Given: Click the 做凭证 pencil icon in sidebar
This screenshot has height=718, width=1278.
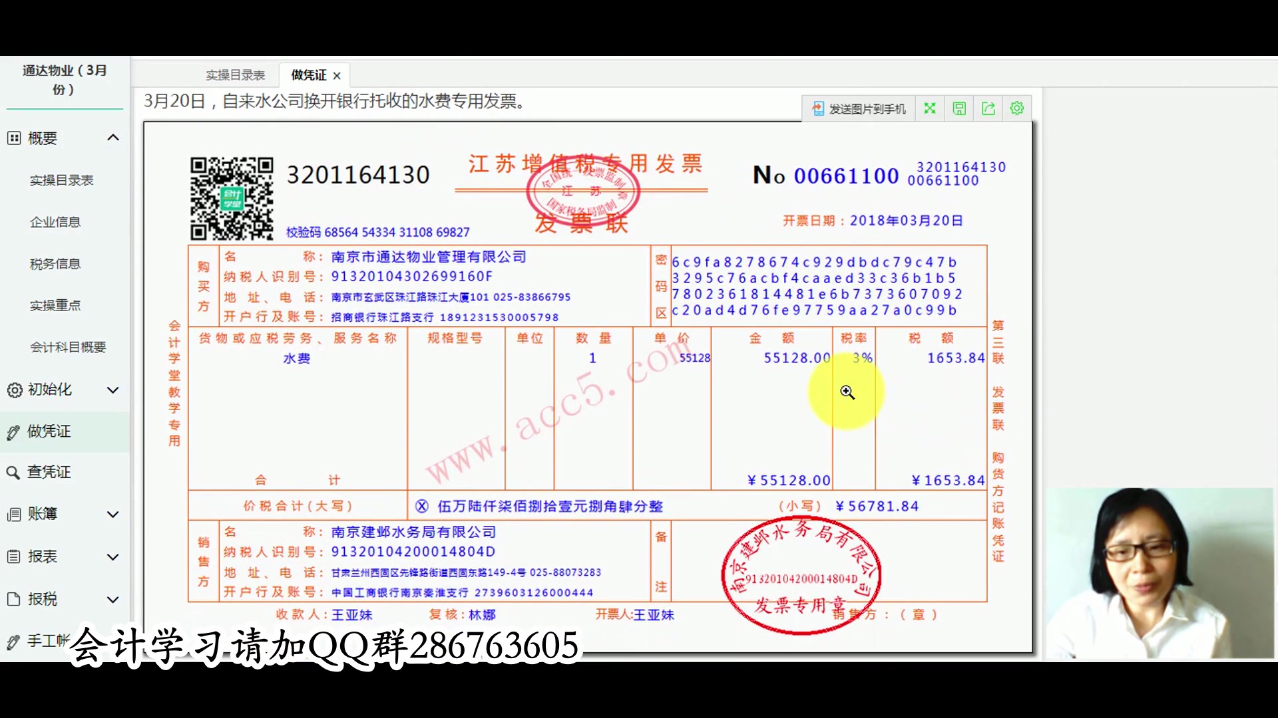Looking at the screenshot, I should coord(13,432).
